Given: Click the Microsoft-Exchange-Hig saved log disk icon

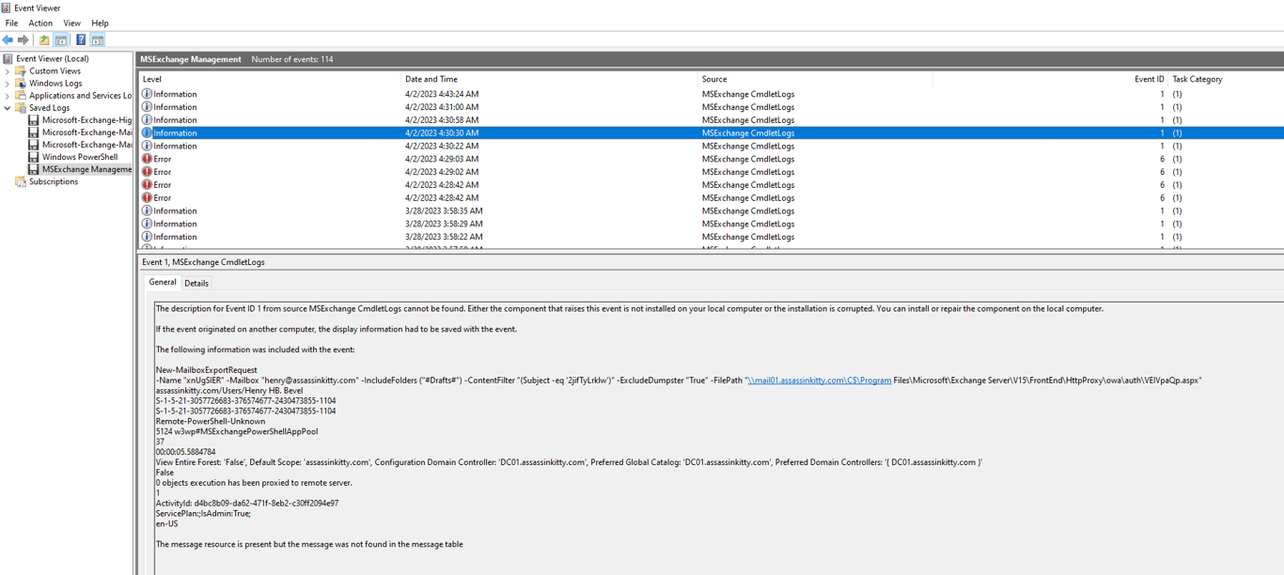Looking at the screenshot, I should click(x=34, y=120).
